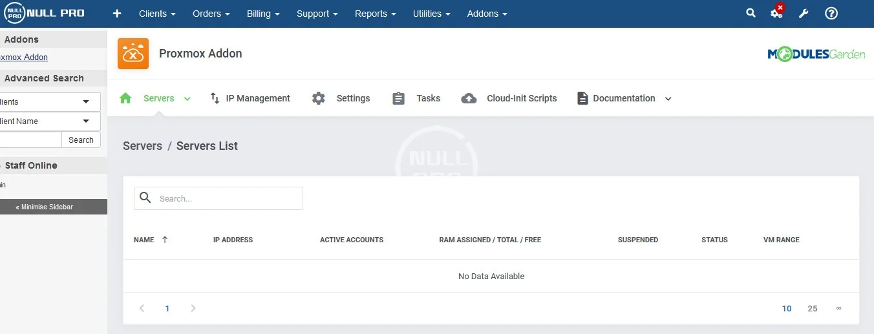
Task: Expand the Documentation dropdown chevron
Action: [668, 99]
